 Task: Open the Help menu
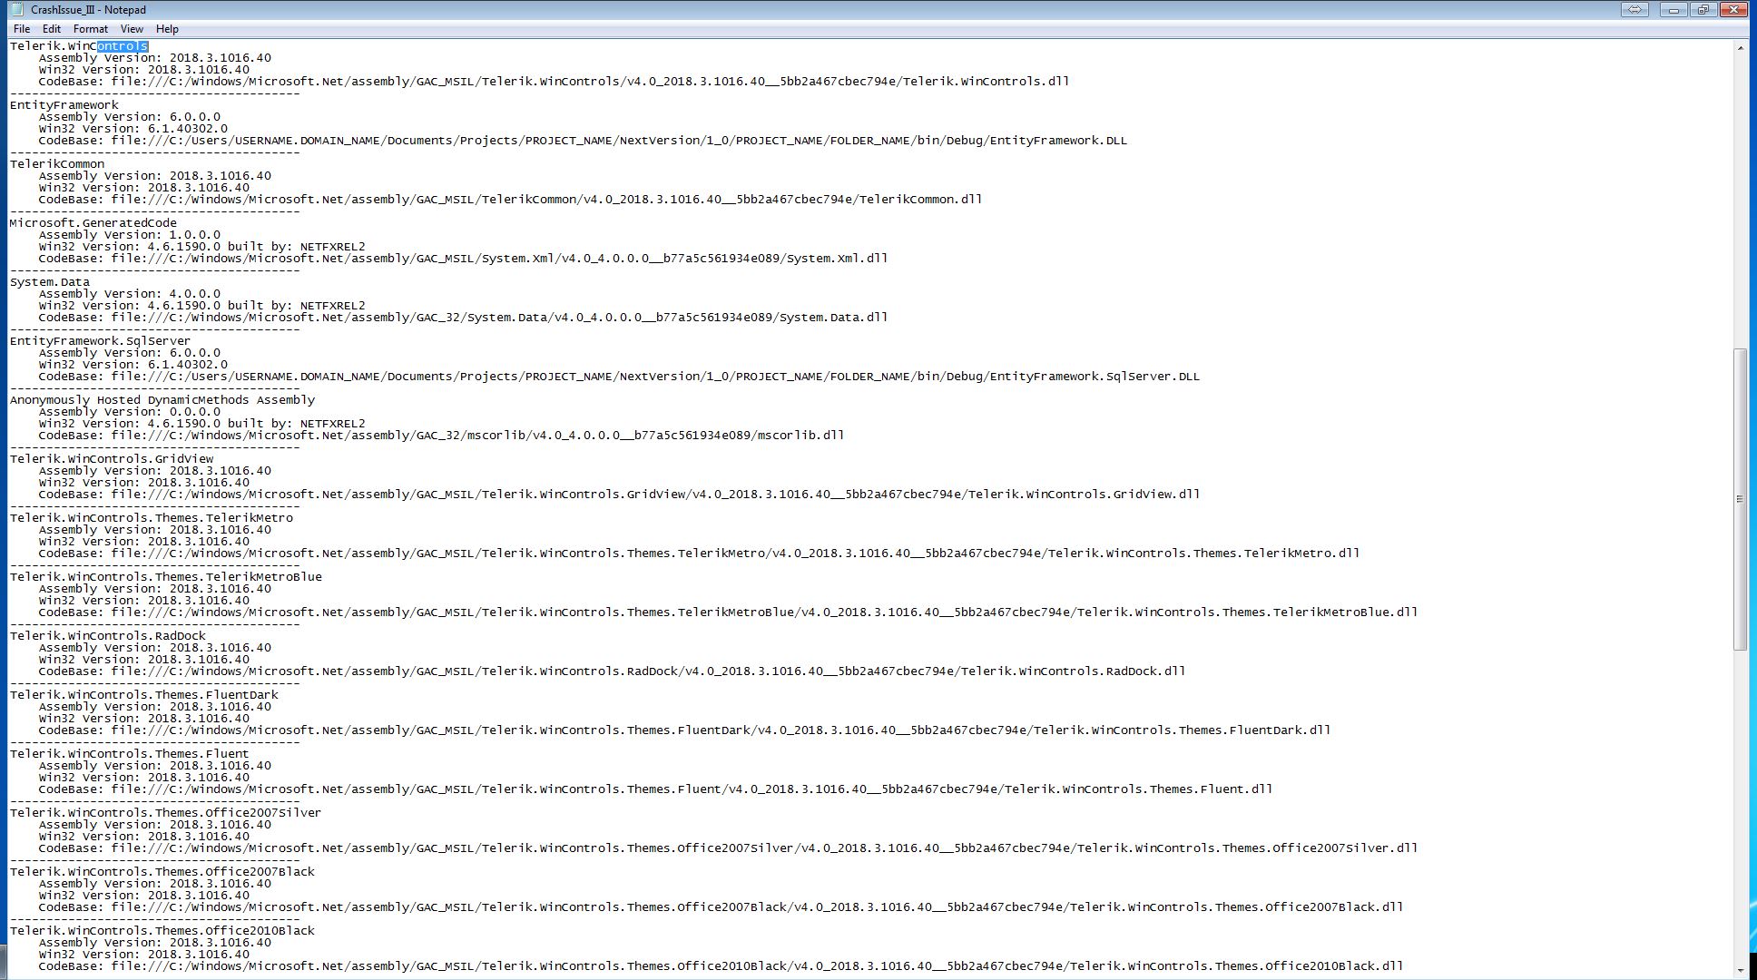[167, 29]
